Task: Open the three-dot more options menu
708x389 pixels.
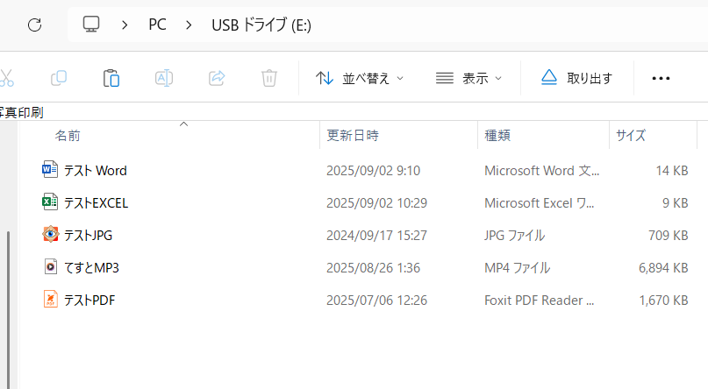Action: pos(661,78)
